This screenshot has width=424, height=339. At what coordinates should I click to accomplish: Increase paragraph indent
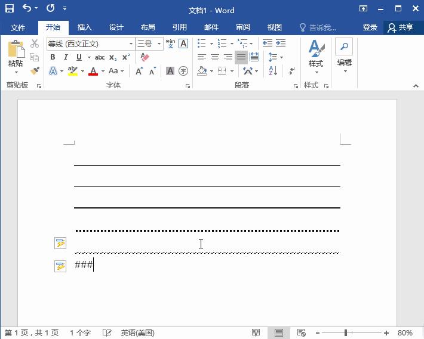281,43
